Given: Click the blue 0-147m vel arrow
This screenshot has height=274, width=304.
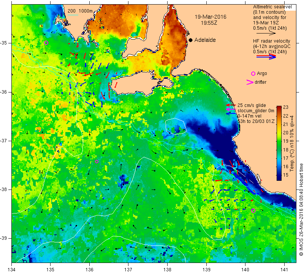Looking at the screenshot, I should point(231,113).
